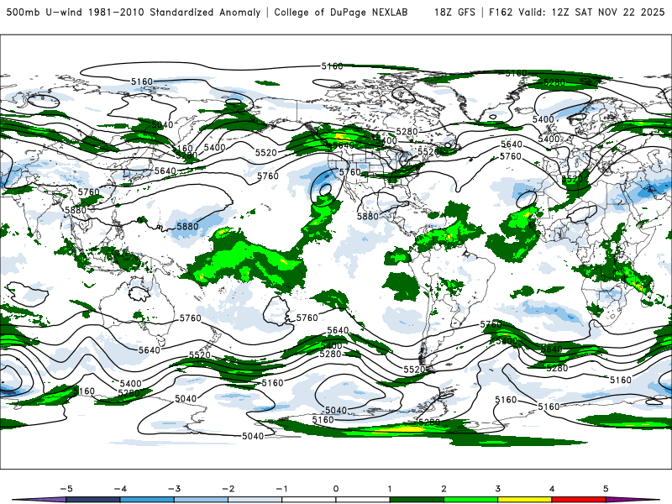The width and height of the screenshot is (672, 504).
Task: Select the "-3" colorbar tick label
Action: [174, 489]
